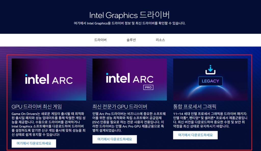Image resolution: width=261 pixels, height=151 pixels.
Task: Click the 11~14 세대 processor description paragraph
Action: pos(210,120)
